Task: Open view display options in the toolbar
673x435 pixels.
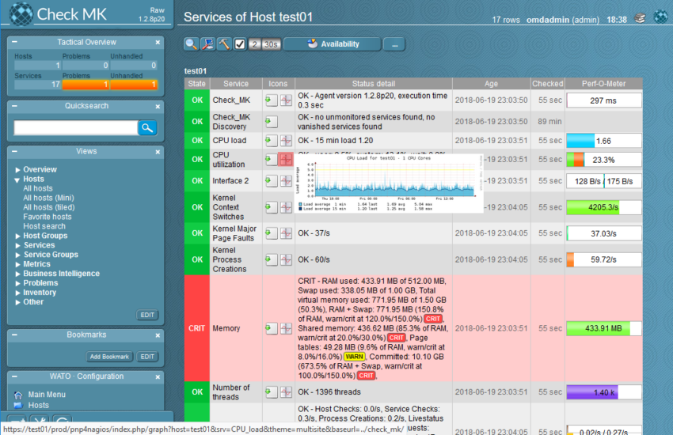Action: tap(207, 44)
